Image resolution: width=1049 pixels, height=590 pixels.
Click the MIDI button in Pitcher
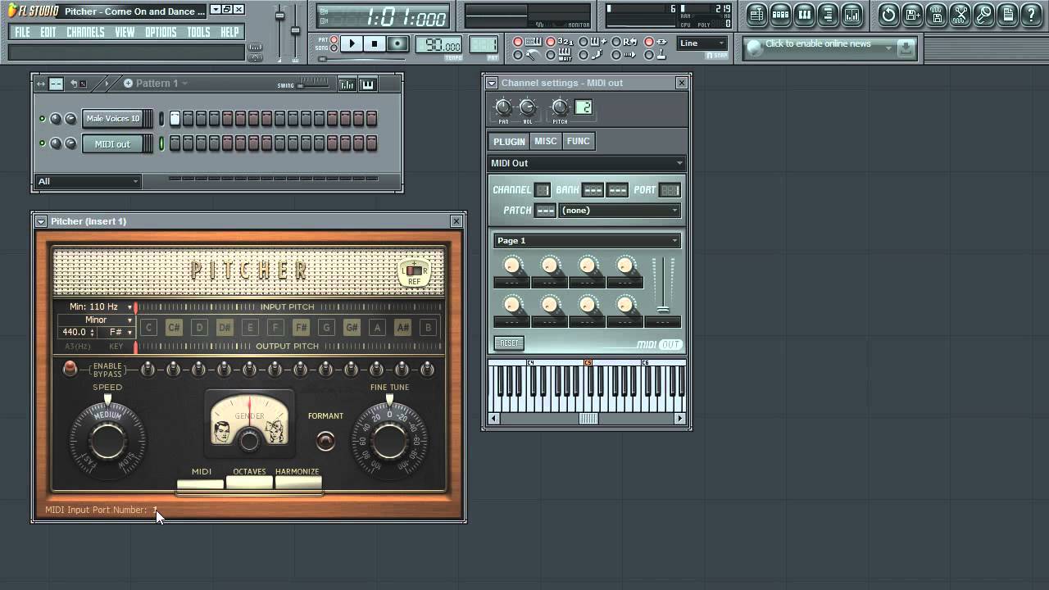(201, 483)
